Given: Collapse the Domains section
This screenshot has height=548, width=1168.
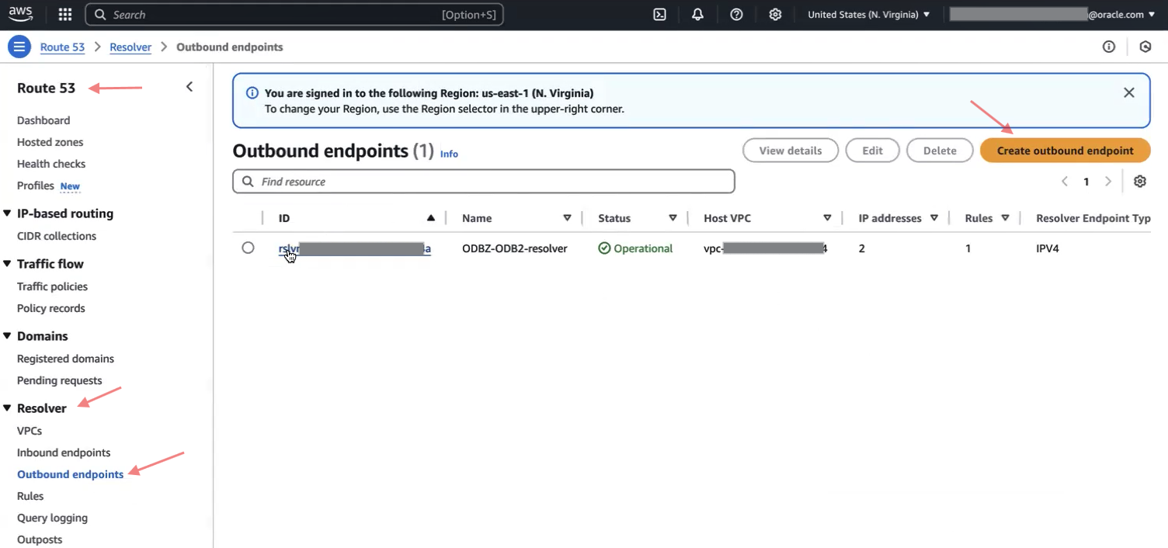Looking at the screenshot, I should [8, 336].
